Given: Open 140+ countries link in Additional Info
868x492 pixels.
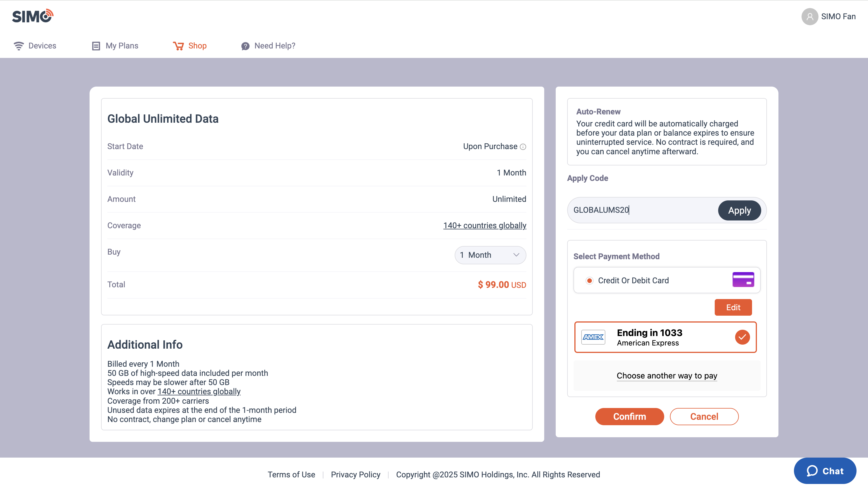Looking at the screenshot, I should tap(199, 391).
